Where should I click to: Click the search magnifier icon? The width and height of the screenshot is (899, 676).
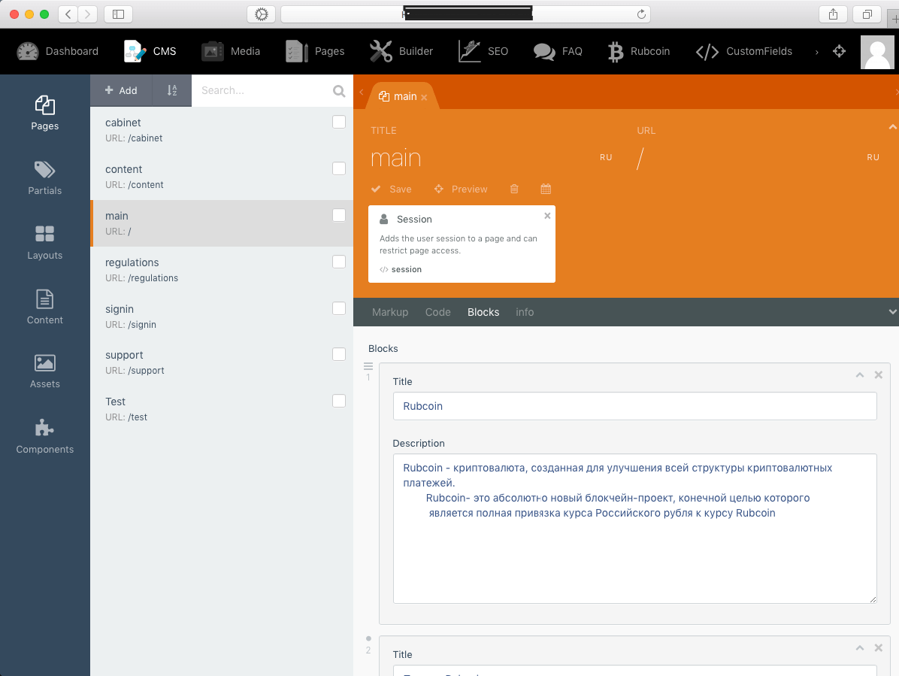point(339,90)
